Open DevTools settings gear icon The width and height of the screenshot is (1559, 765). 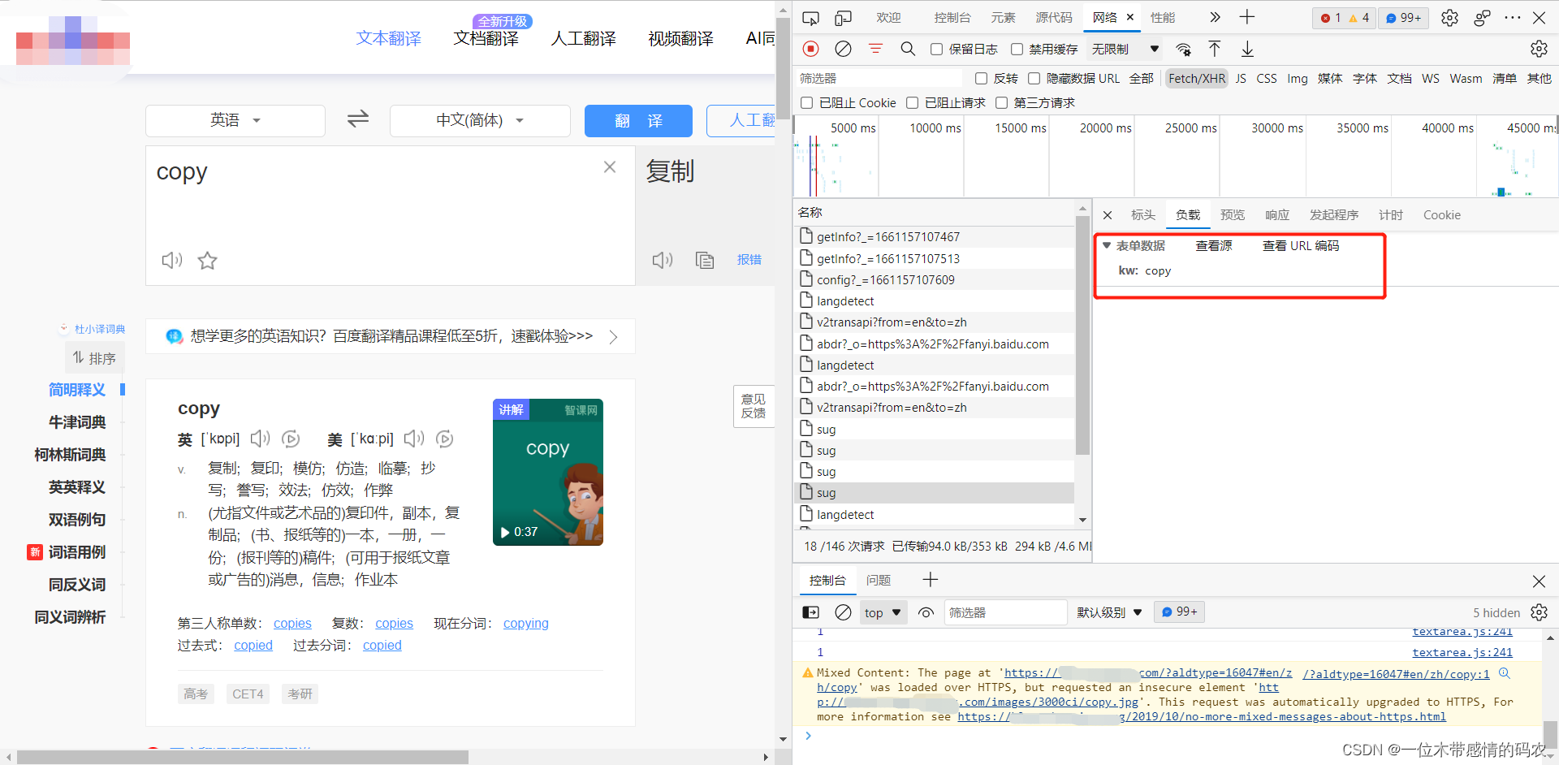1449,17
